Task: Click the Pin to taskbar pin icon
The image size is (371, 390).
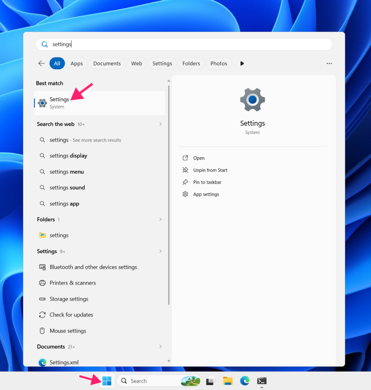Action: click(185, 182)
